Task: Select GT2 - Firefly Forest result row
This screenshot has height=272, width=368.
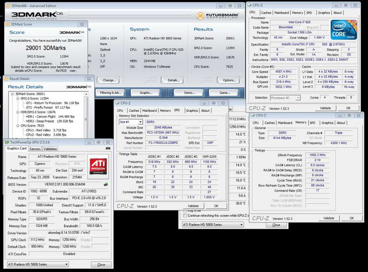Action: coord(48,107)
